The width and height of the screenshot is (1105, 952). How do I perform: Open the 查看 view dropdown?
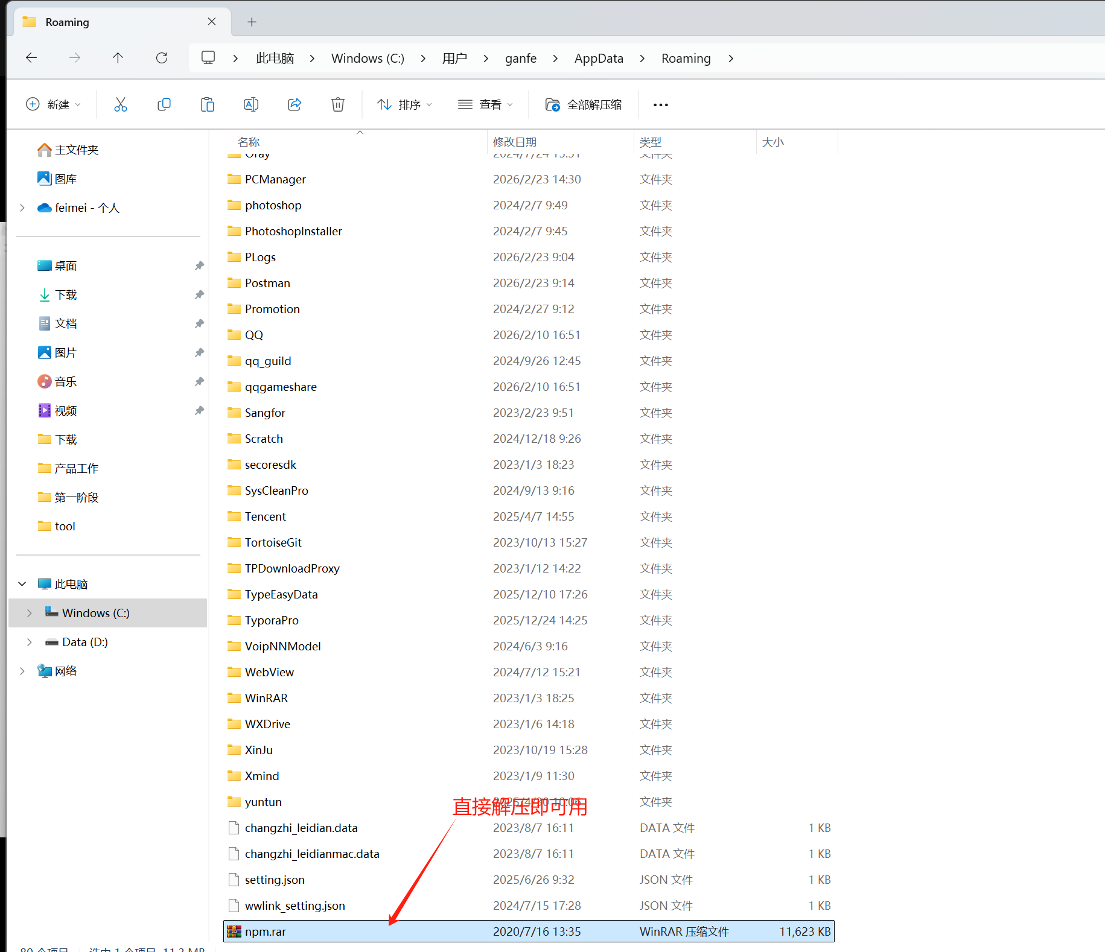coord(485,105)
